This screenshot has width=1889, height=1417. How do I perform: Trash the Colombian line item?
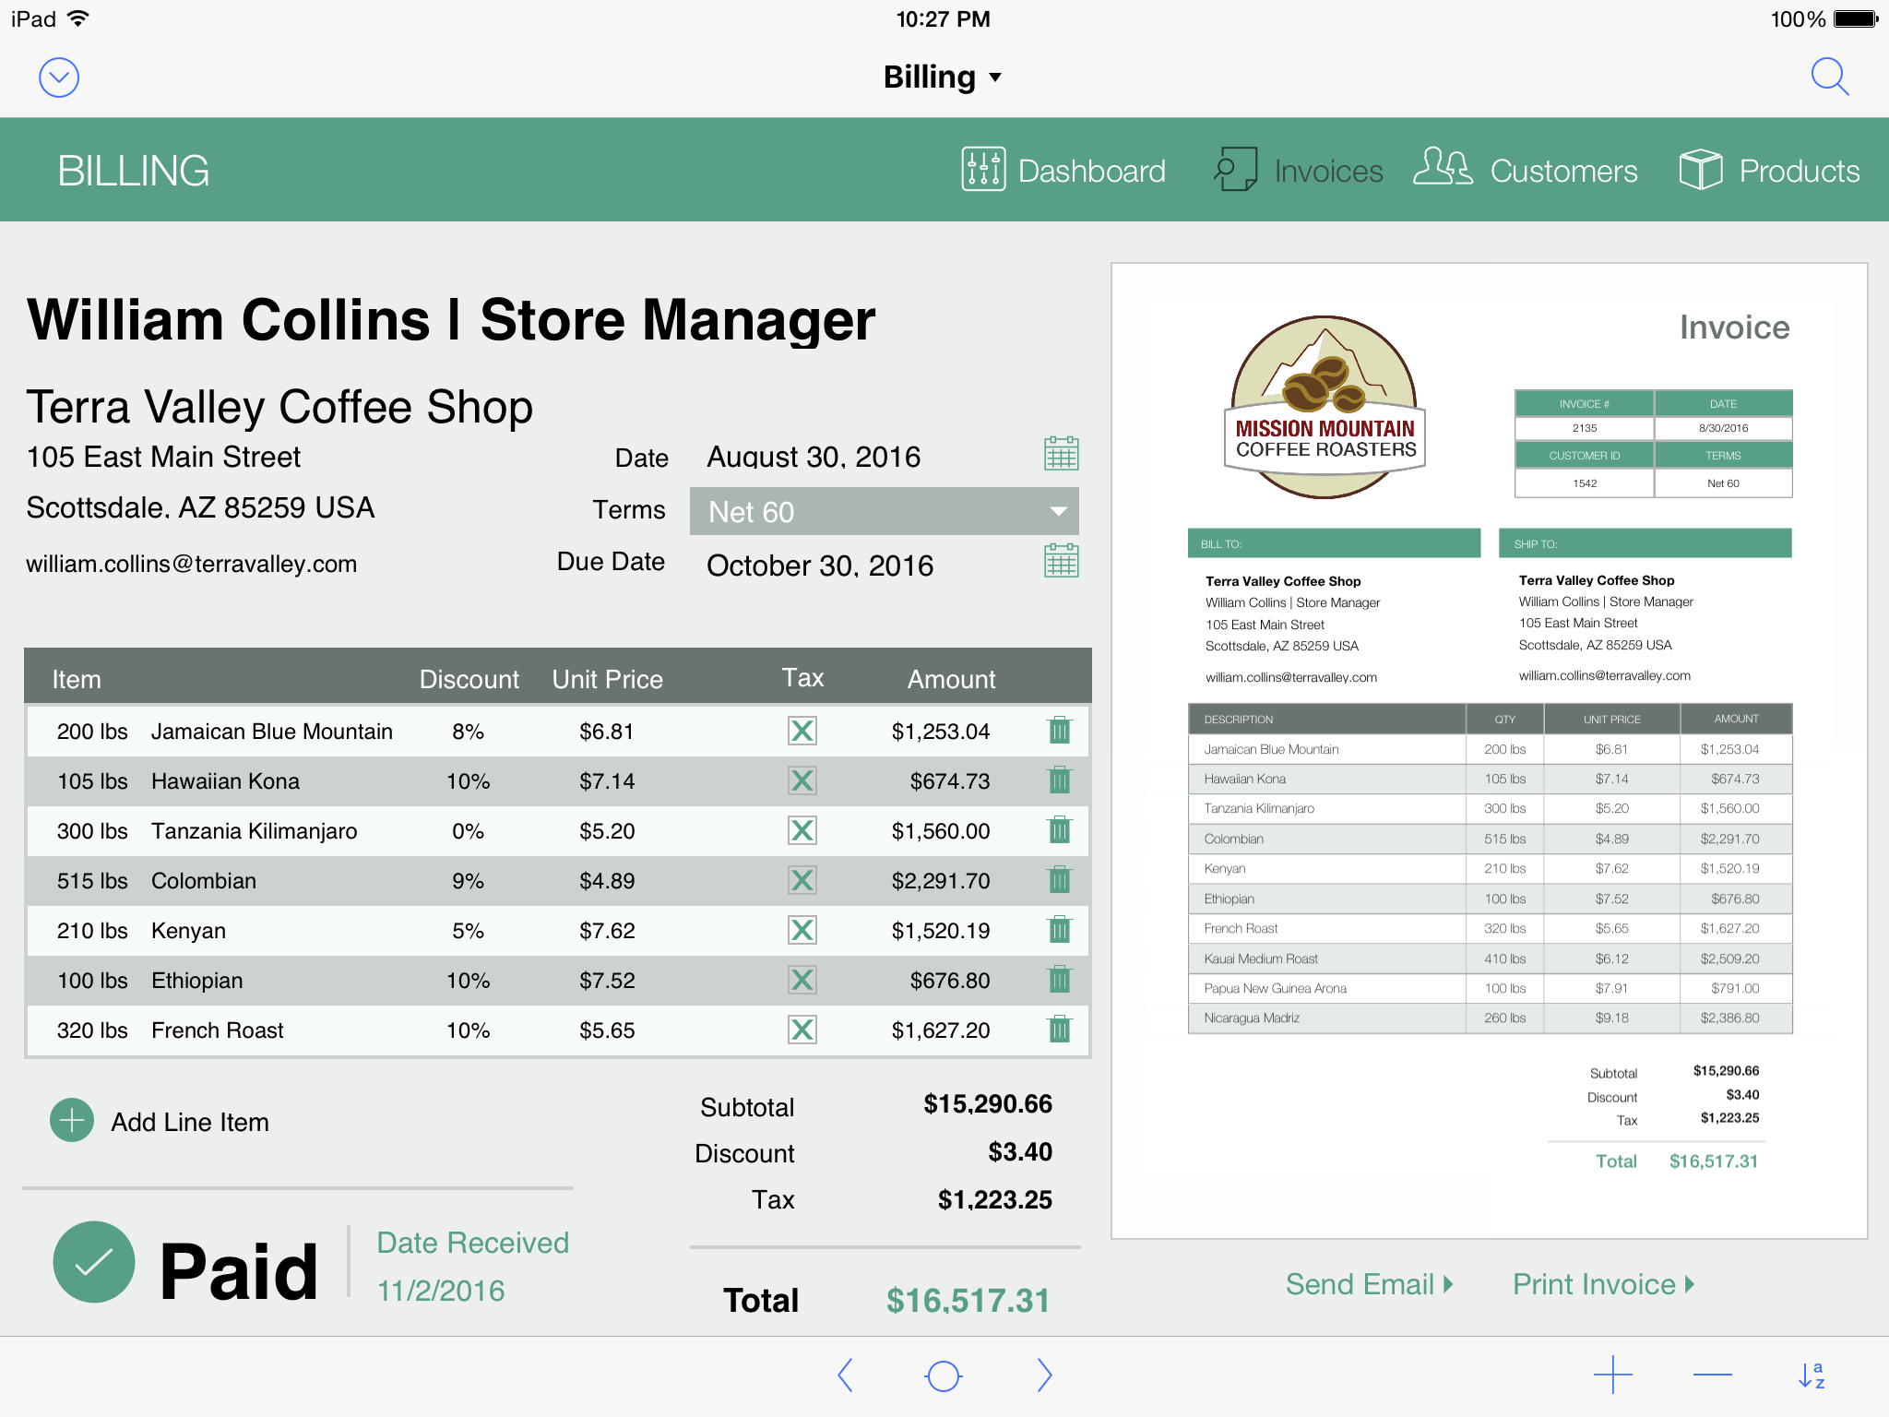point(1060,880)
